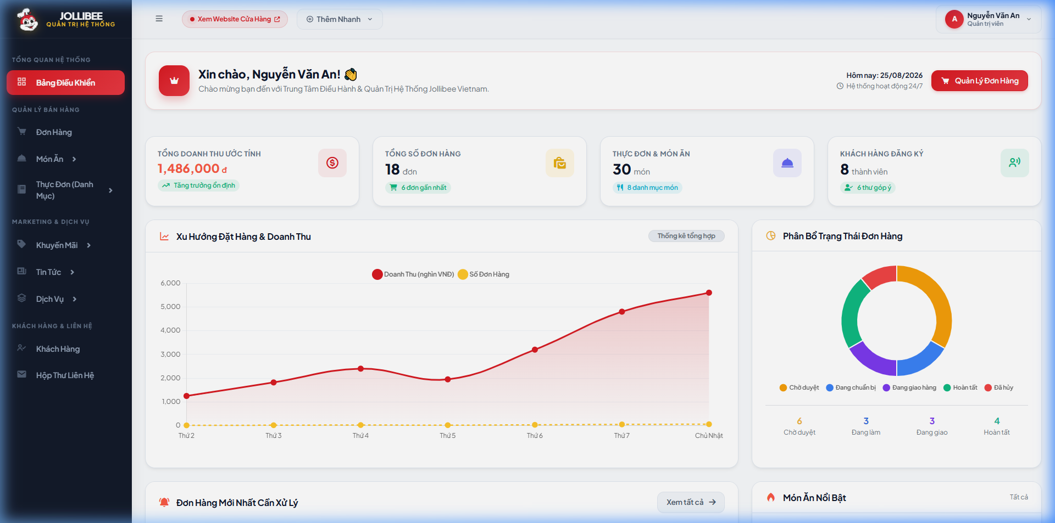Toggle Đang chuẩn bị legend item
Image resolution: width=1055 pixels, height=523 pixels.
click(851, 387)
